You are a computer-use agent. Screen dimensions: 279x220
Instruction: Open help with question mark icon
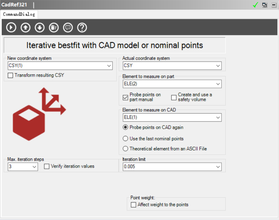coord(82,27)
